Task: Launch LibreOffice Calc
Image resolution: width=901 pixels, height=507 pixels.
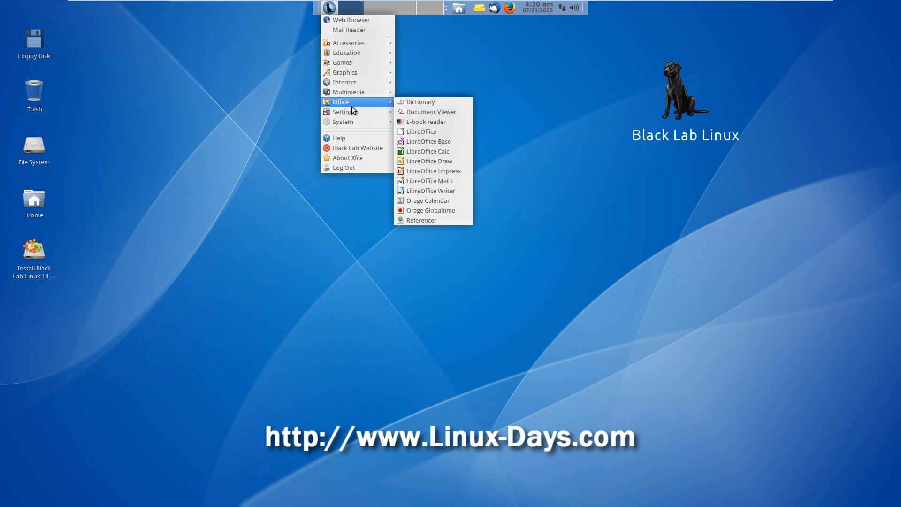Action: coord(434,151)
